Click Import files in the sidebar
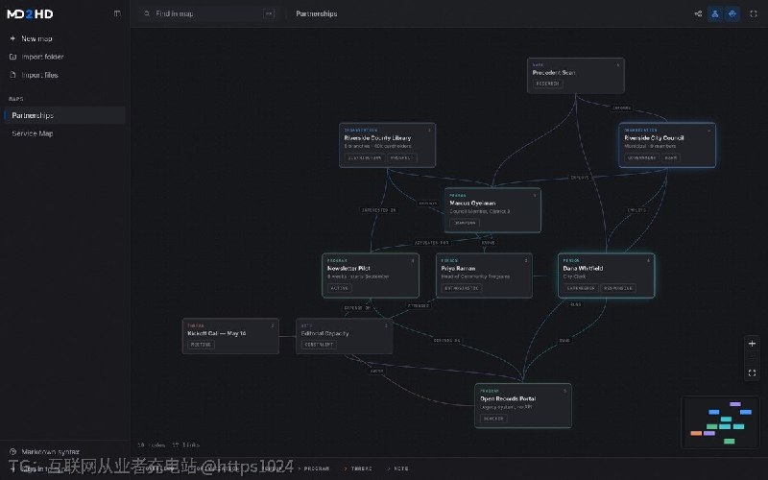The width and height of the screenshot is (768, 480). click(x=39, y=75)
